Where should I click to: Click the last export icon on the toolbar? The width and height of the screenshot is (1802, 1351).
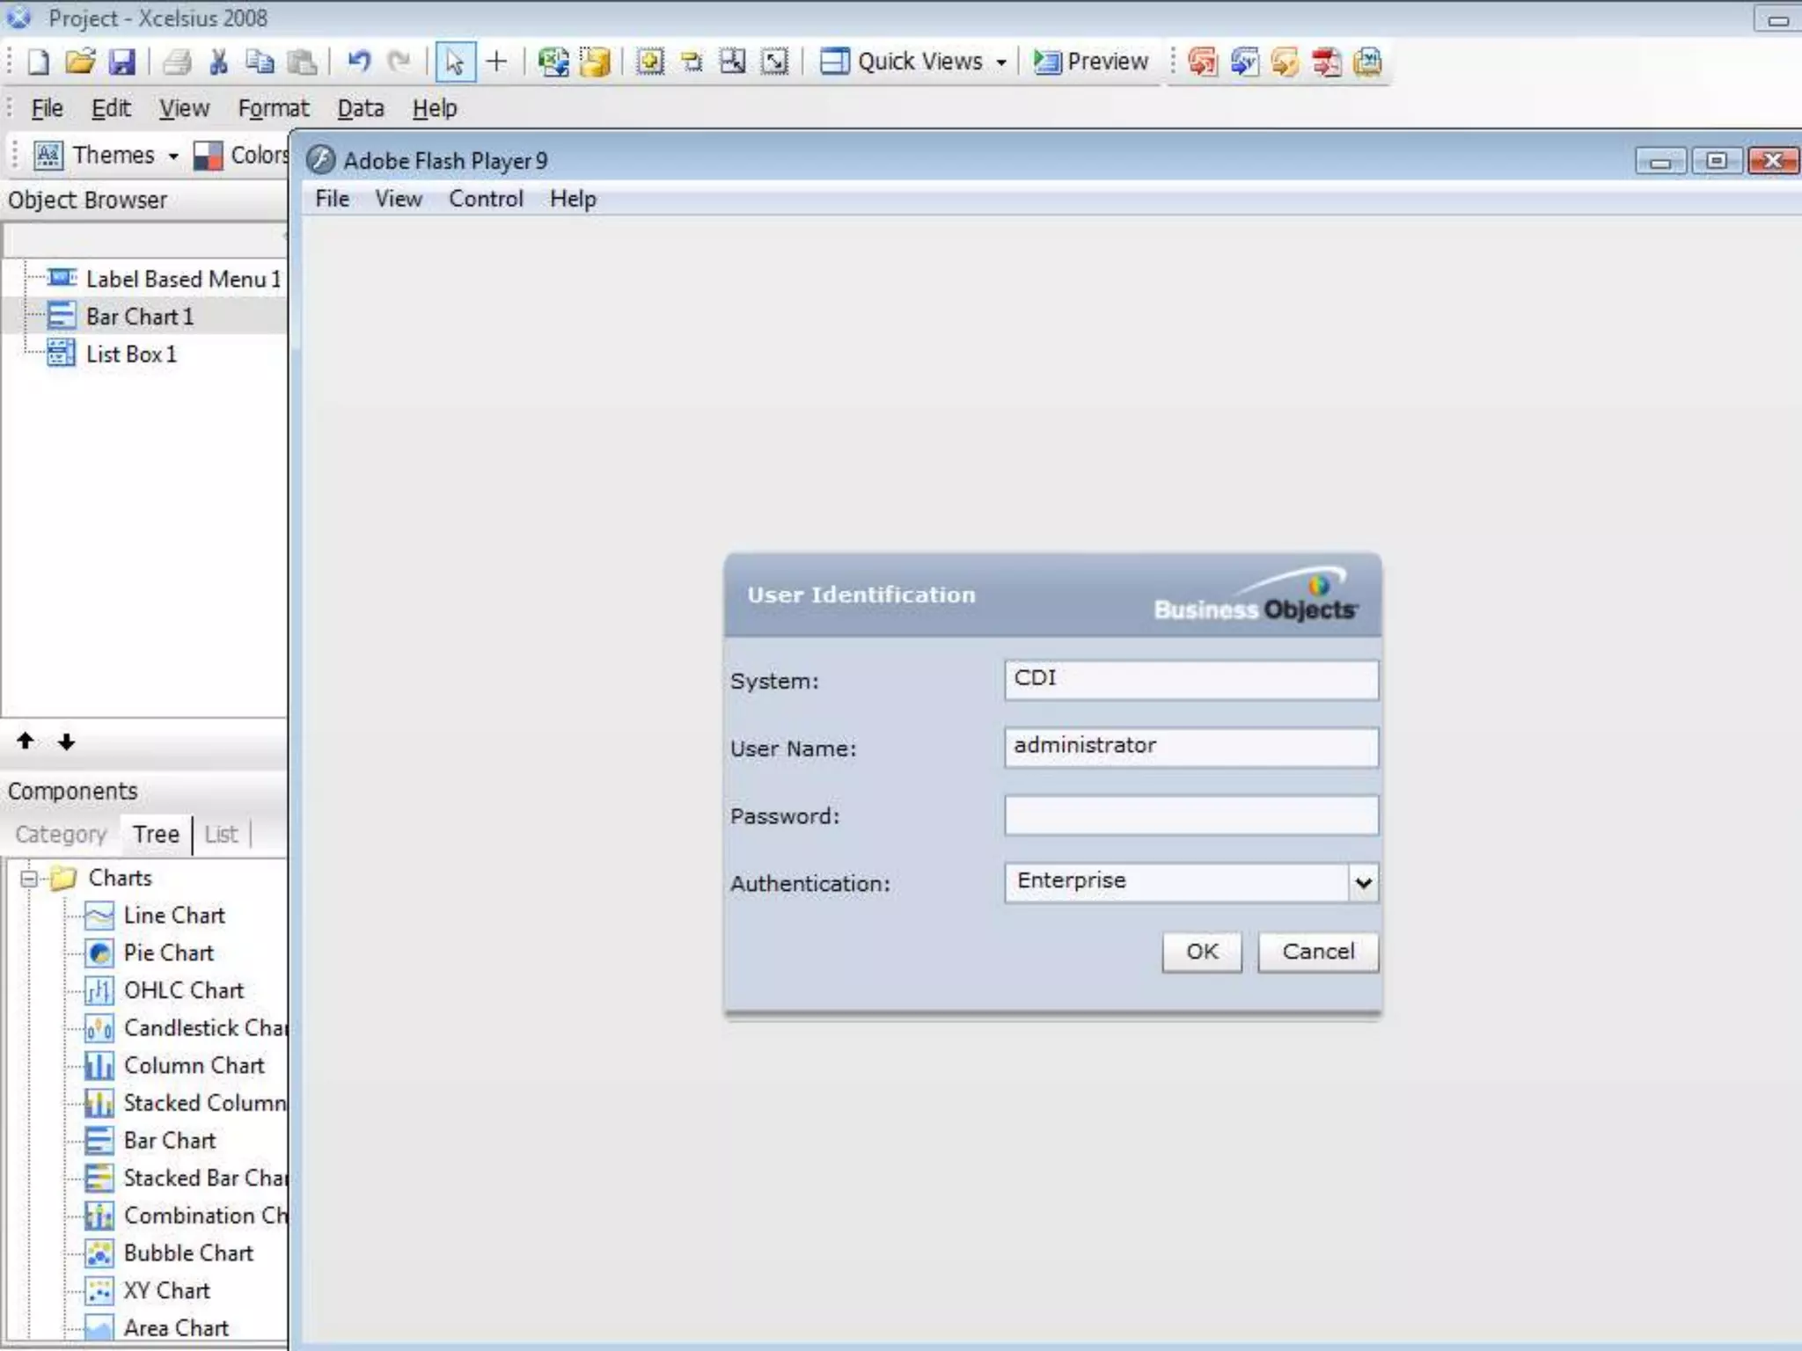[x=1367, y=62]
